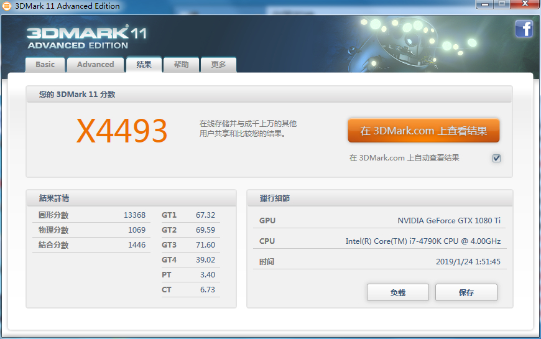Close the 3DMark 11 window
The image size is (541, 339).
525,4
